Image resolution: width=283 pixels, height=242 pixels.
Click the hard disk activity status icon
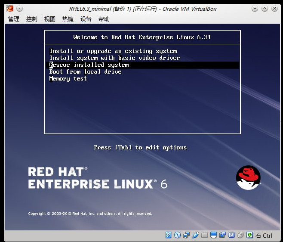(x=168, y=235)
